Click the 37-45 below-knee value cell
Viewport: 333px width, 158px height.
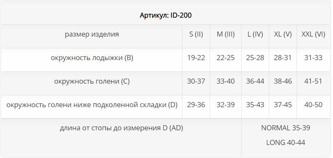click(283, 105)
